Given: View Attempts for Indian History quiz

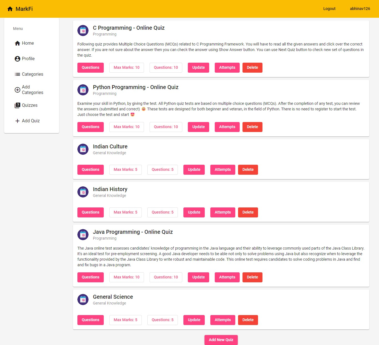Looking at the screenshot, I should click(223, 212).
